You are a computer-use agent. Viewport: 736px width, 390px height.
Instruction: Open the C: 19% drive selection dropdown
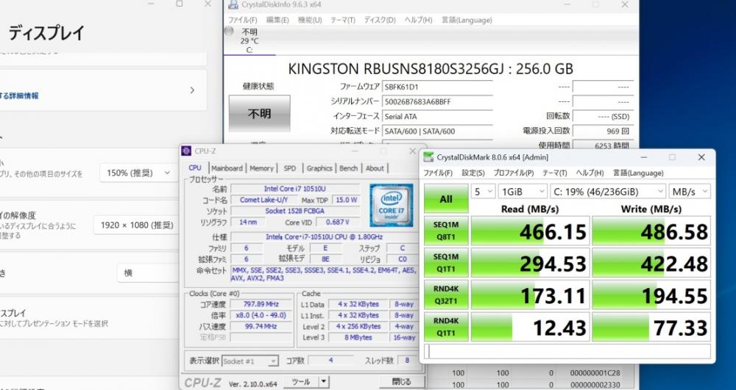point(608,192)
